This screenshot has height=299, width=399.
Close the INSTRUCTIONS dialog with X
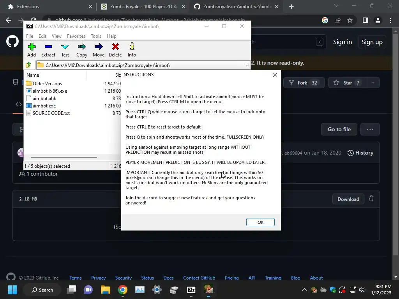click(275, 75)
